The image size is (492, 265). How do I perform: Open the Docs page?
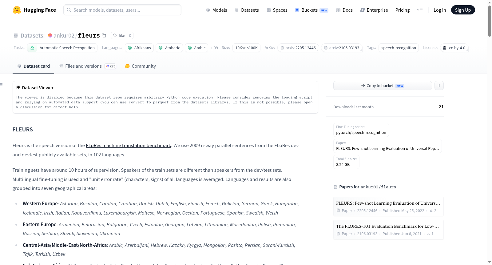tap(344, 10)
